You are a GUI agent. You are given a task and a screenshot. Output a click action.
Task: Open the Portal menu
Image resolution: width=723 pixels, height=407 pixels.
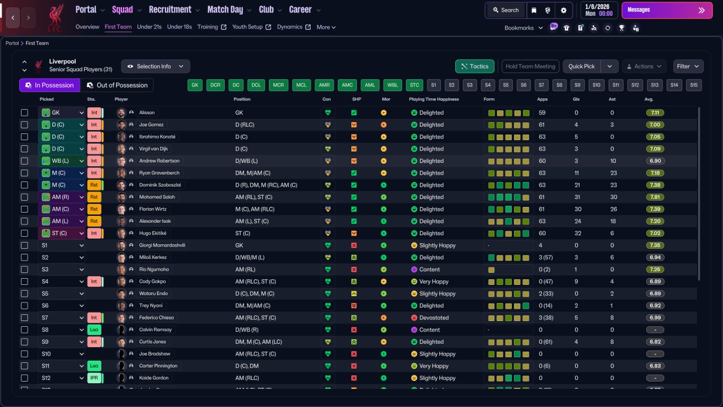(90, 10)
